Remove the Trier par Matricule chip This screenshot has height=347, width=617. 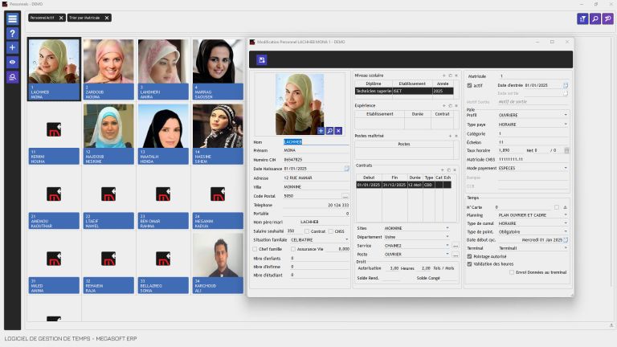[107, 18]
